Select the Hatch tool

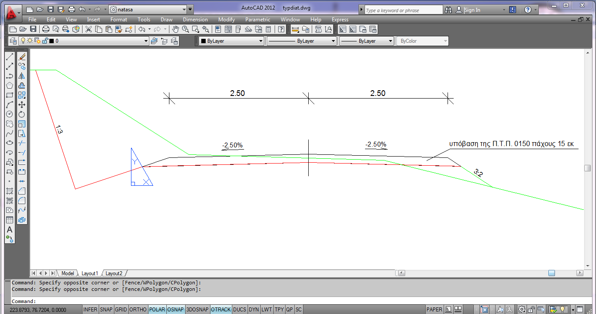10,191
